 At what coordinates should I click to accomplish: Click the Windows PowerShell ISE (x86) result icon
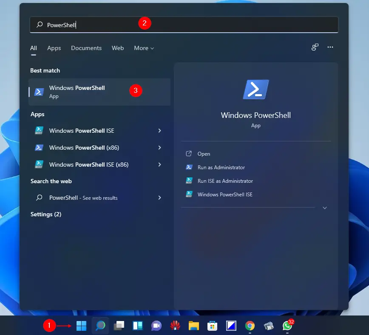pyautogui.click(x=39, y=165)
